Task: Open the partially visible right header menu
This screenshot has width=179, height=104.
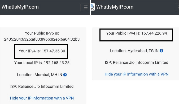Action: click(177, 7)
